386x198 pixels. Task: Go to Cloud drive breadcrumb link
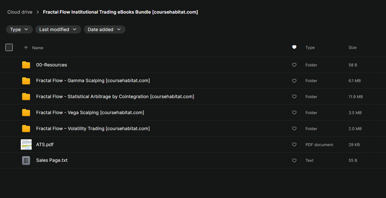pyautogui.click(x=20, y=12)
